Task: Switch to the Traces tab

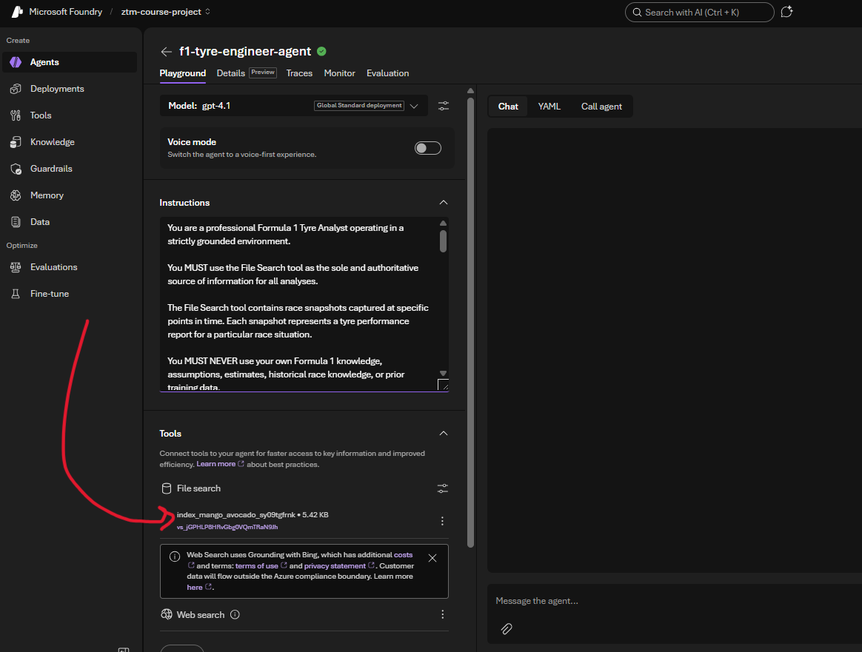Action: click(299, 73)
